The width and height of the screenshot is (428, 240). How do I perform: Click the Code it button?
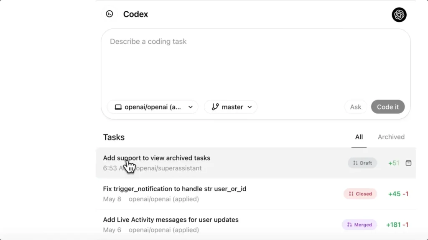point(387,107)
